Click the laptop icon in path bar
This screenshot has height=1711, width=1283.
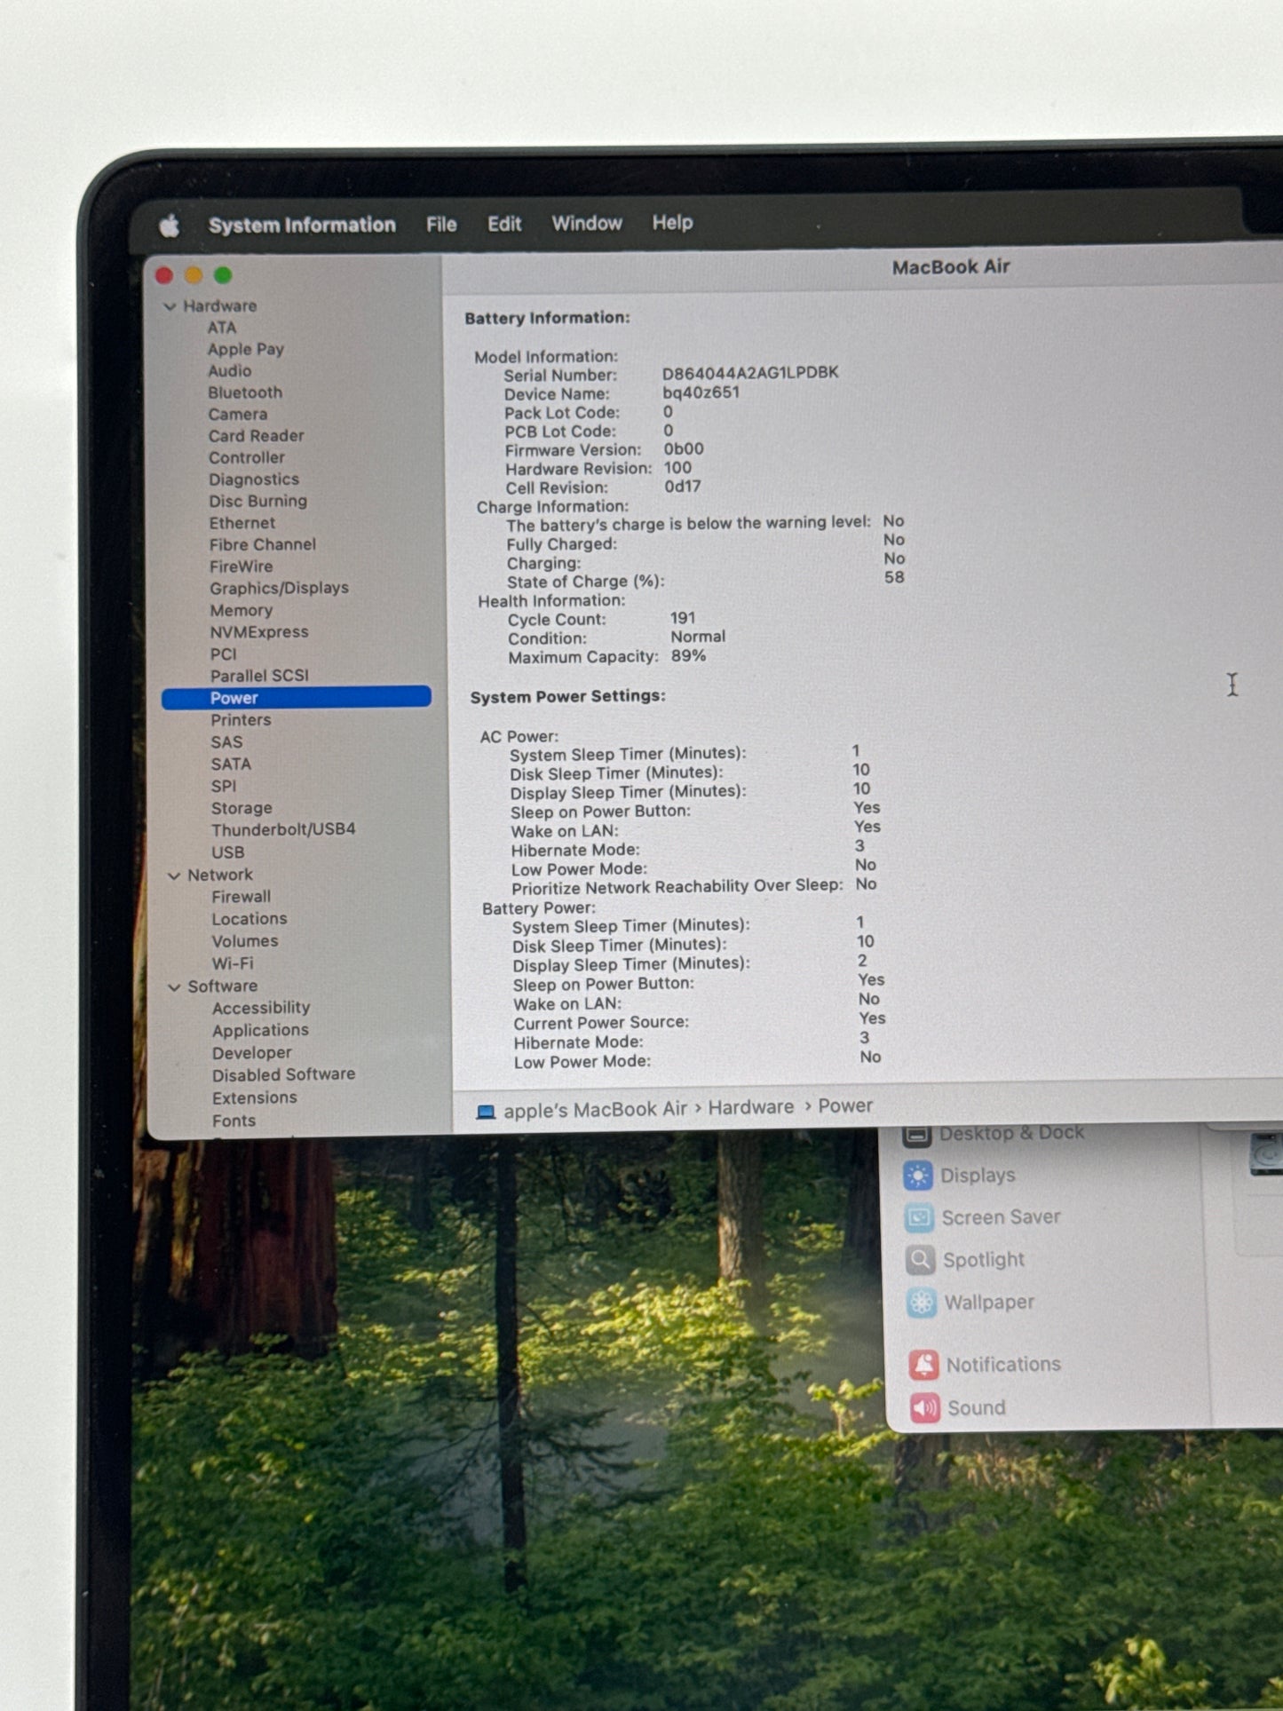(x=486, y=1112)
